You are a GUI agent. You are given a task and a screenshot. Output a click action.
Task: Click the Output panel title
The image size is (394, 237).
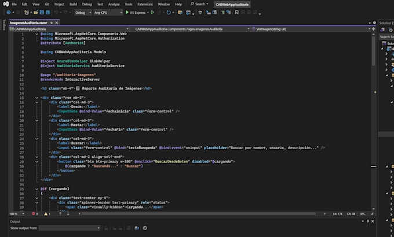point(15,221)
